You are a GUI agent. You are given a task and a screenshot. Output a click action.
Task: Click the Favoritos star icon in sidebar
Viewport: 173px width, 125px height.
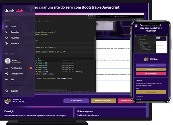click(6, 38)
